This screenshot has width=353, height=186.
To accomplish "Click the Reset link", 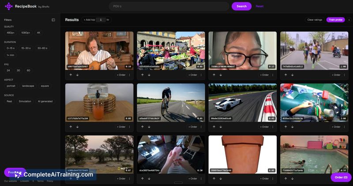I will coord(259,6).
